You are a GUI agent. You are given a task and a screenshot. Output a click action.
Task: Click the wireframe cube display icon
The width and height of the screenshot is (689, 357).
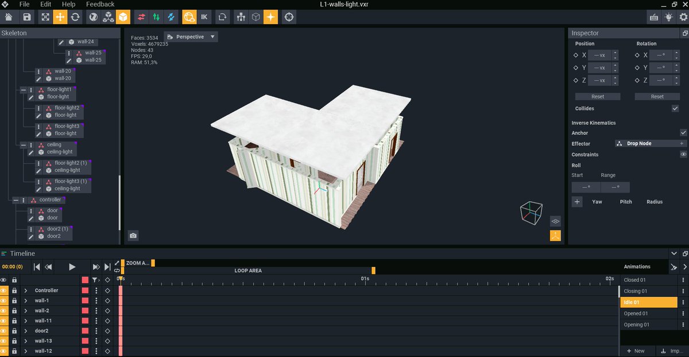pyautogui.click(x=256, y=17)
